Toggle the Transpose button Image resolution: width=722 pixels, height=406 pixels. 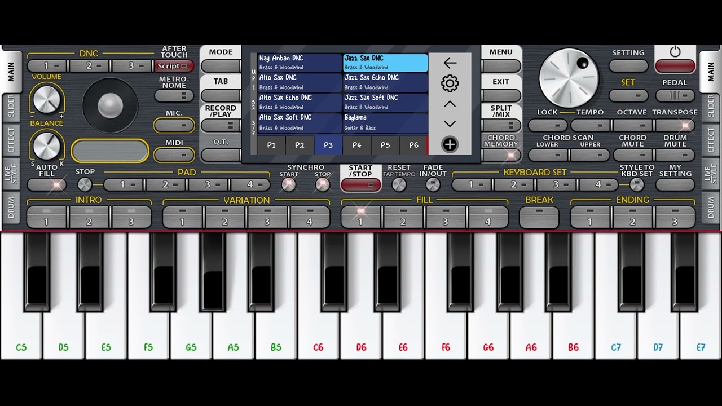click(675, 125)
